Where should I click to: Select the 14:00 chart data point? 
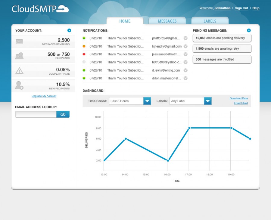126,139
